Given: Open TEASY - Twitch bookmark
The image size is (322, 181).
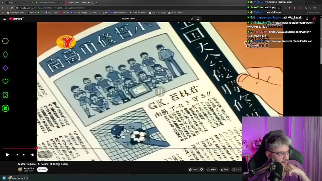Looking at the screenshot, I should click(x=52, y=12).
